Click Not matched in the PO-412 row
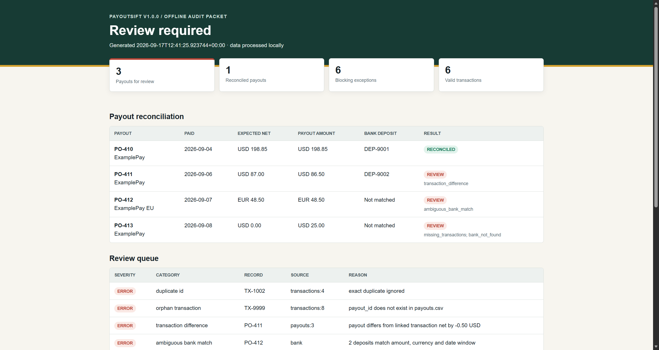659x350 pixels. tap(380, 200)
